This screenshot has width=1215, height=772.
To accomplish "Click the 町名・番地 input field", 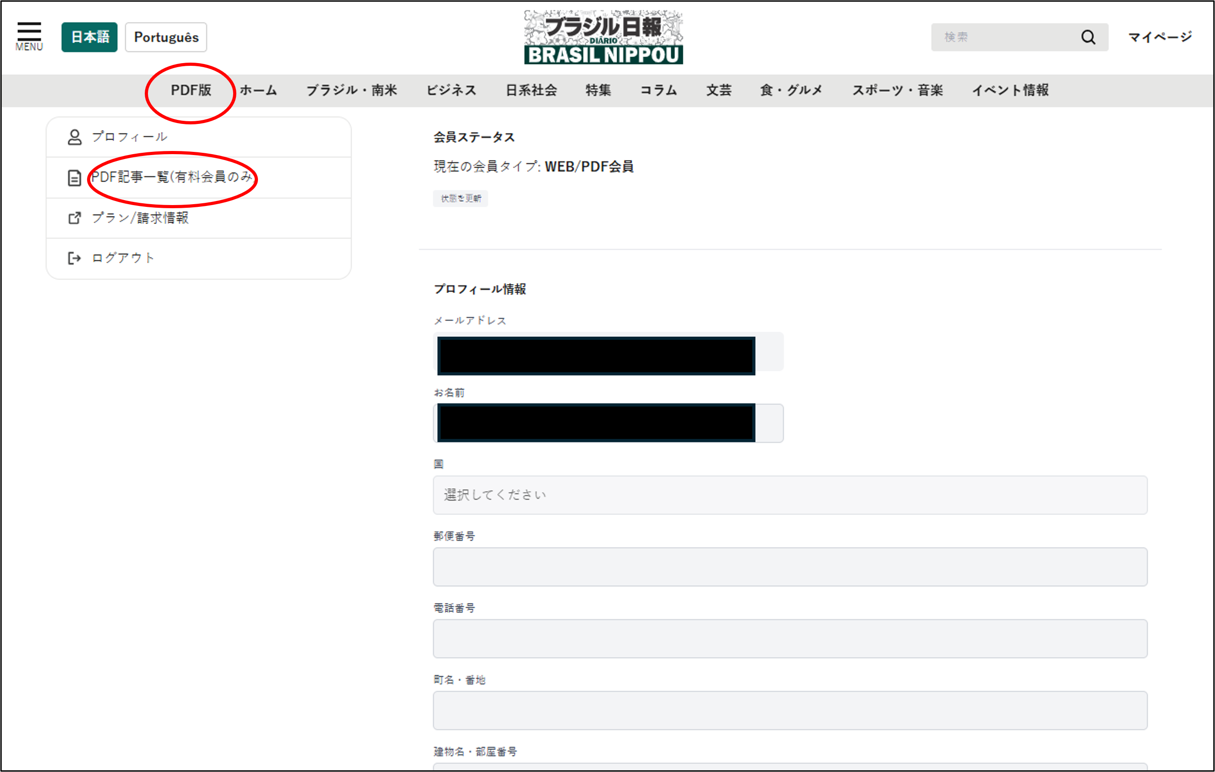I will coord(790,710).
